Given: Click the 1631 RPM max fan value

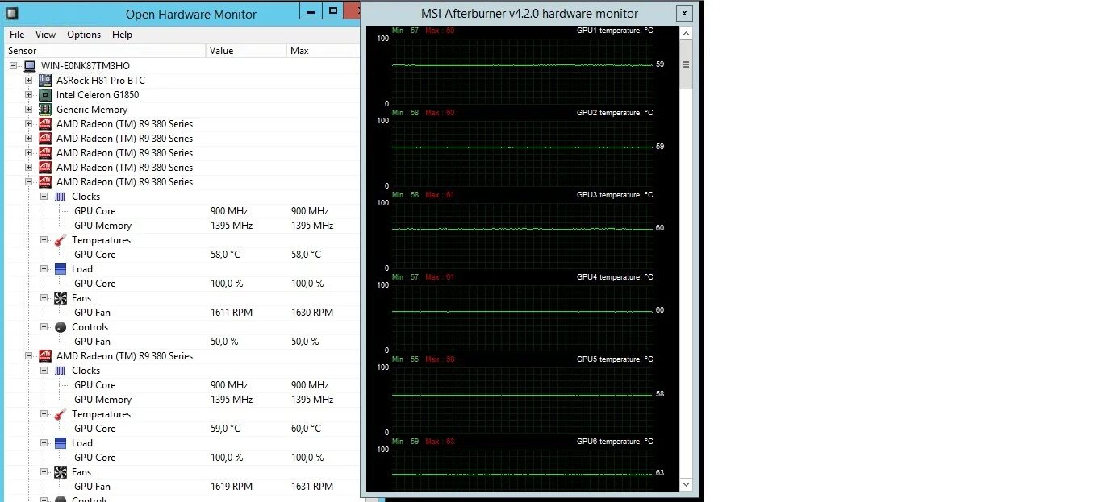Looking at the screenshot, I should click(312, 487).
